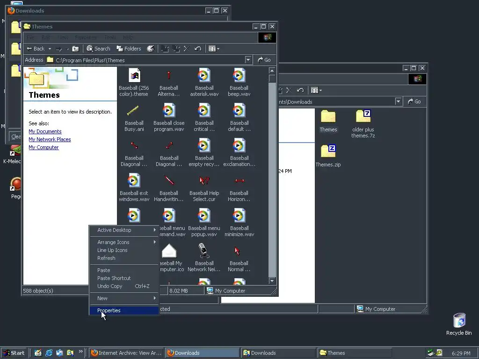Open the My Network Places link
This screenshot has height=359, width=479.
tap(50, 139)
